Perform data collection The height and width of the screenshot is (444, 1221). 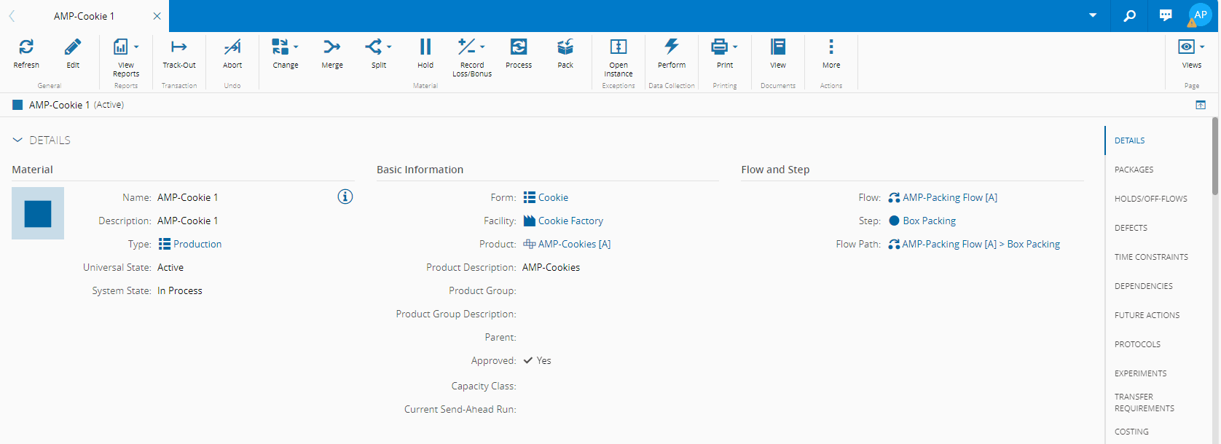tap(672, 48)
